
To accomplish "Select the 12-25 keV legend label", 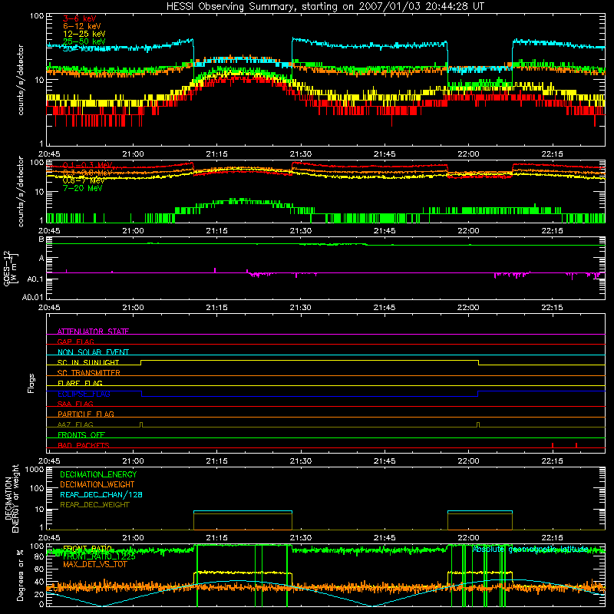I will click(x=84, y=34).
